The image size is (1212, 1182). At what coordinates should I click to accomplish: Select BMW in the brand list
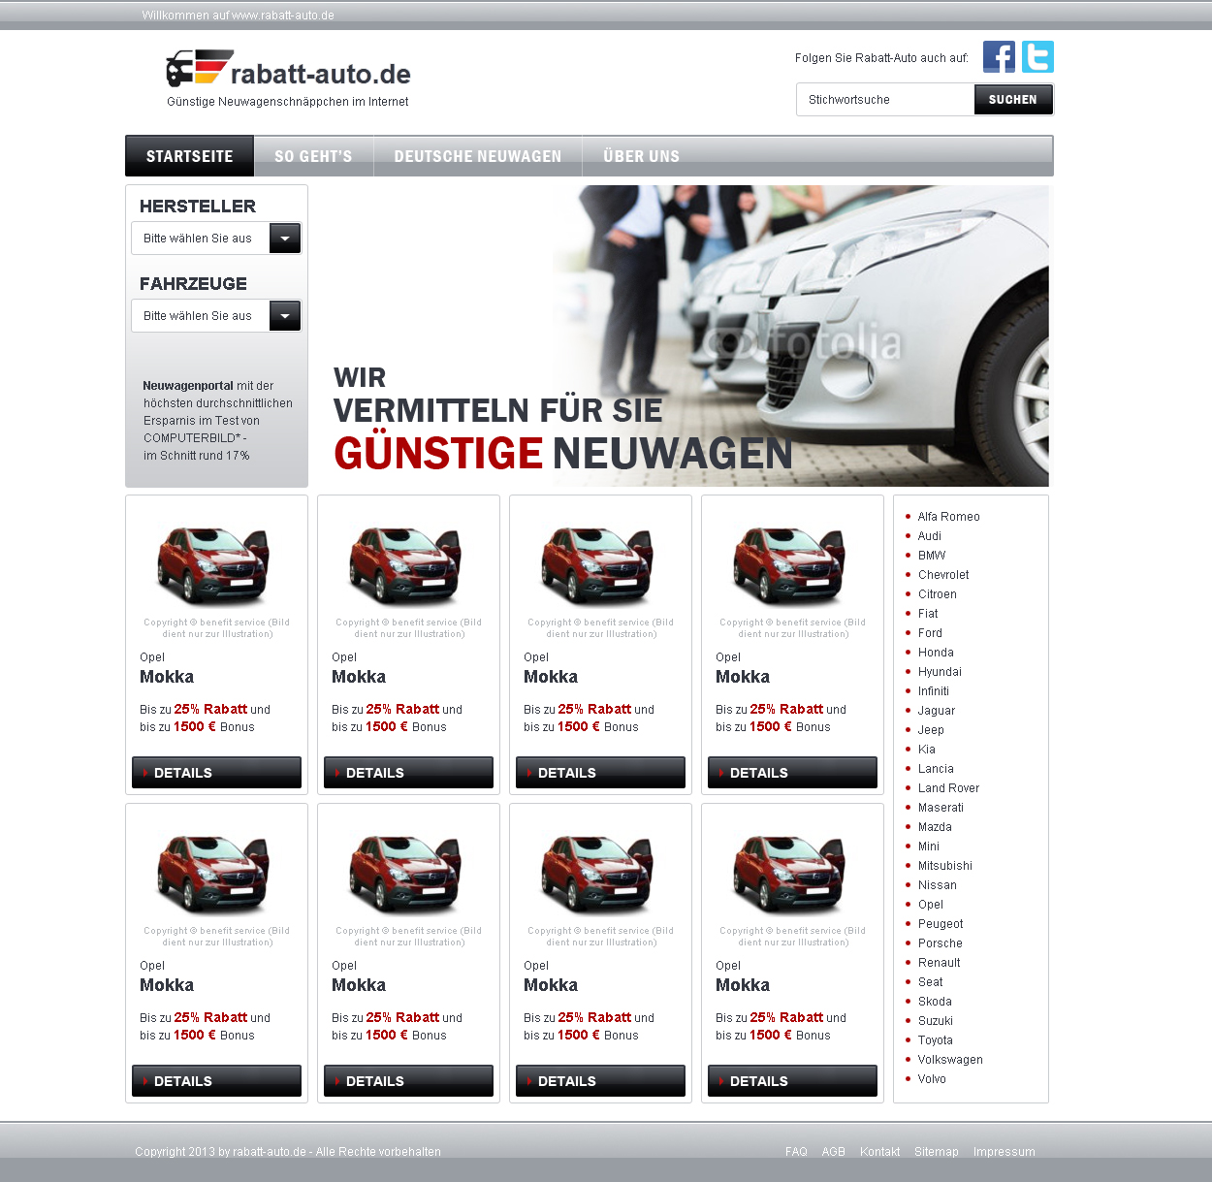[x=932, y=556]
